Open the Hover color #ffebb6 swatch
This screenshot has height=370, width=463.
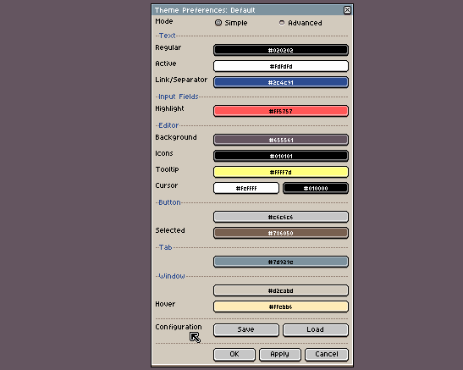tap(281, 306)
